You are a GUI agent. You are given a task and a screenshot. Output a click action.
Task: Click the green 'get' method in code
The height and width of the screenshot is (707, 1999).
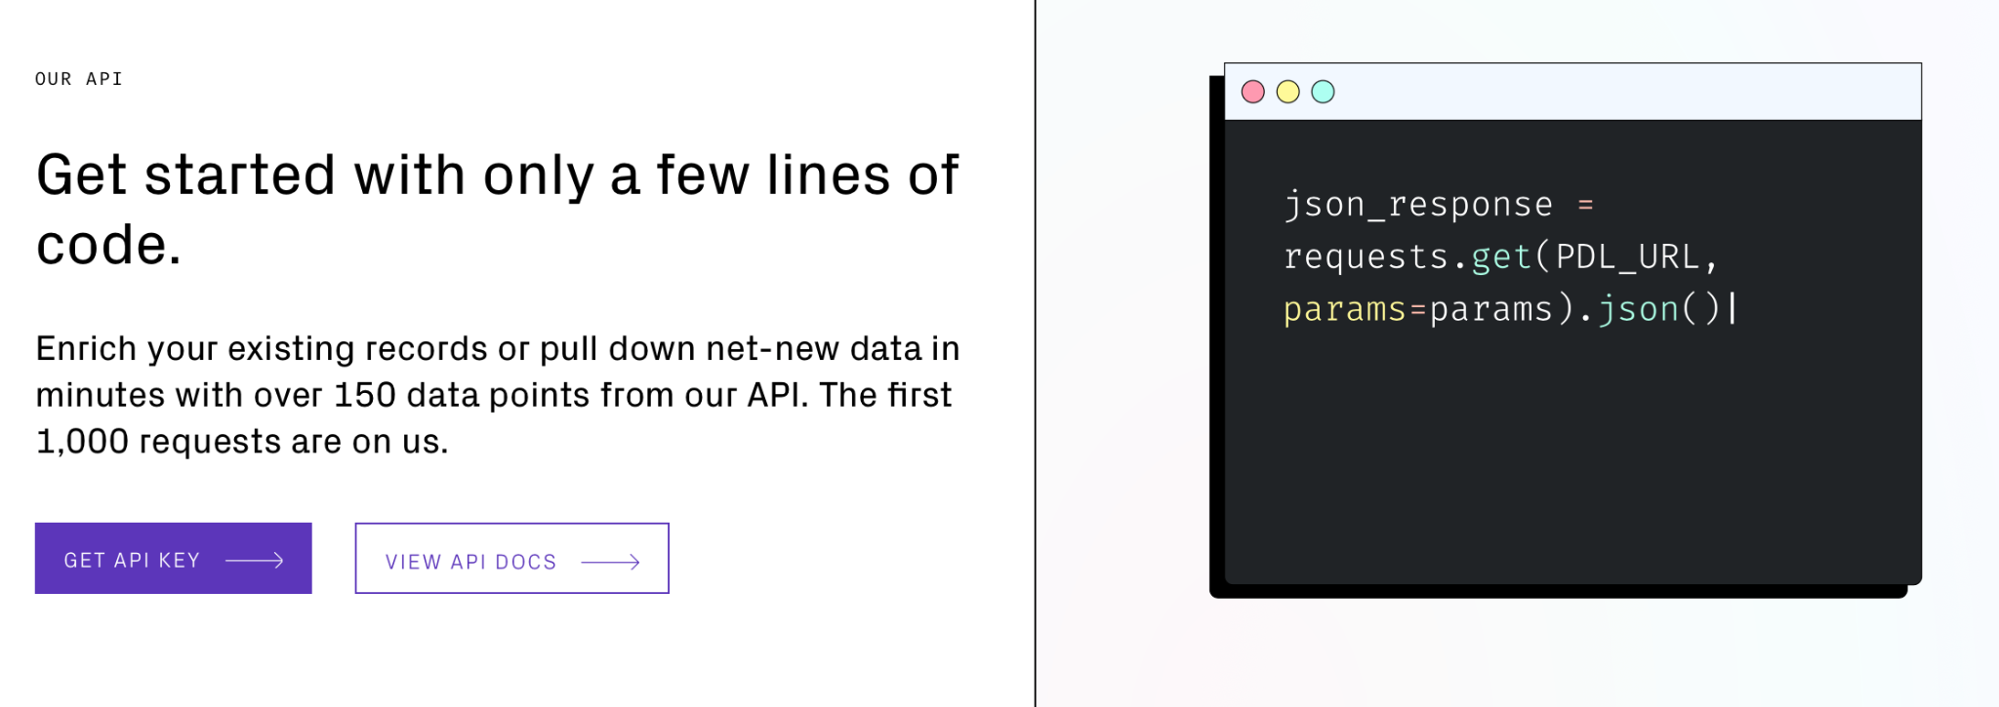1501,256
